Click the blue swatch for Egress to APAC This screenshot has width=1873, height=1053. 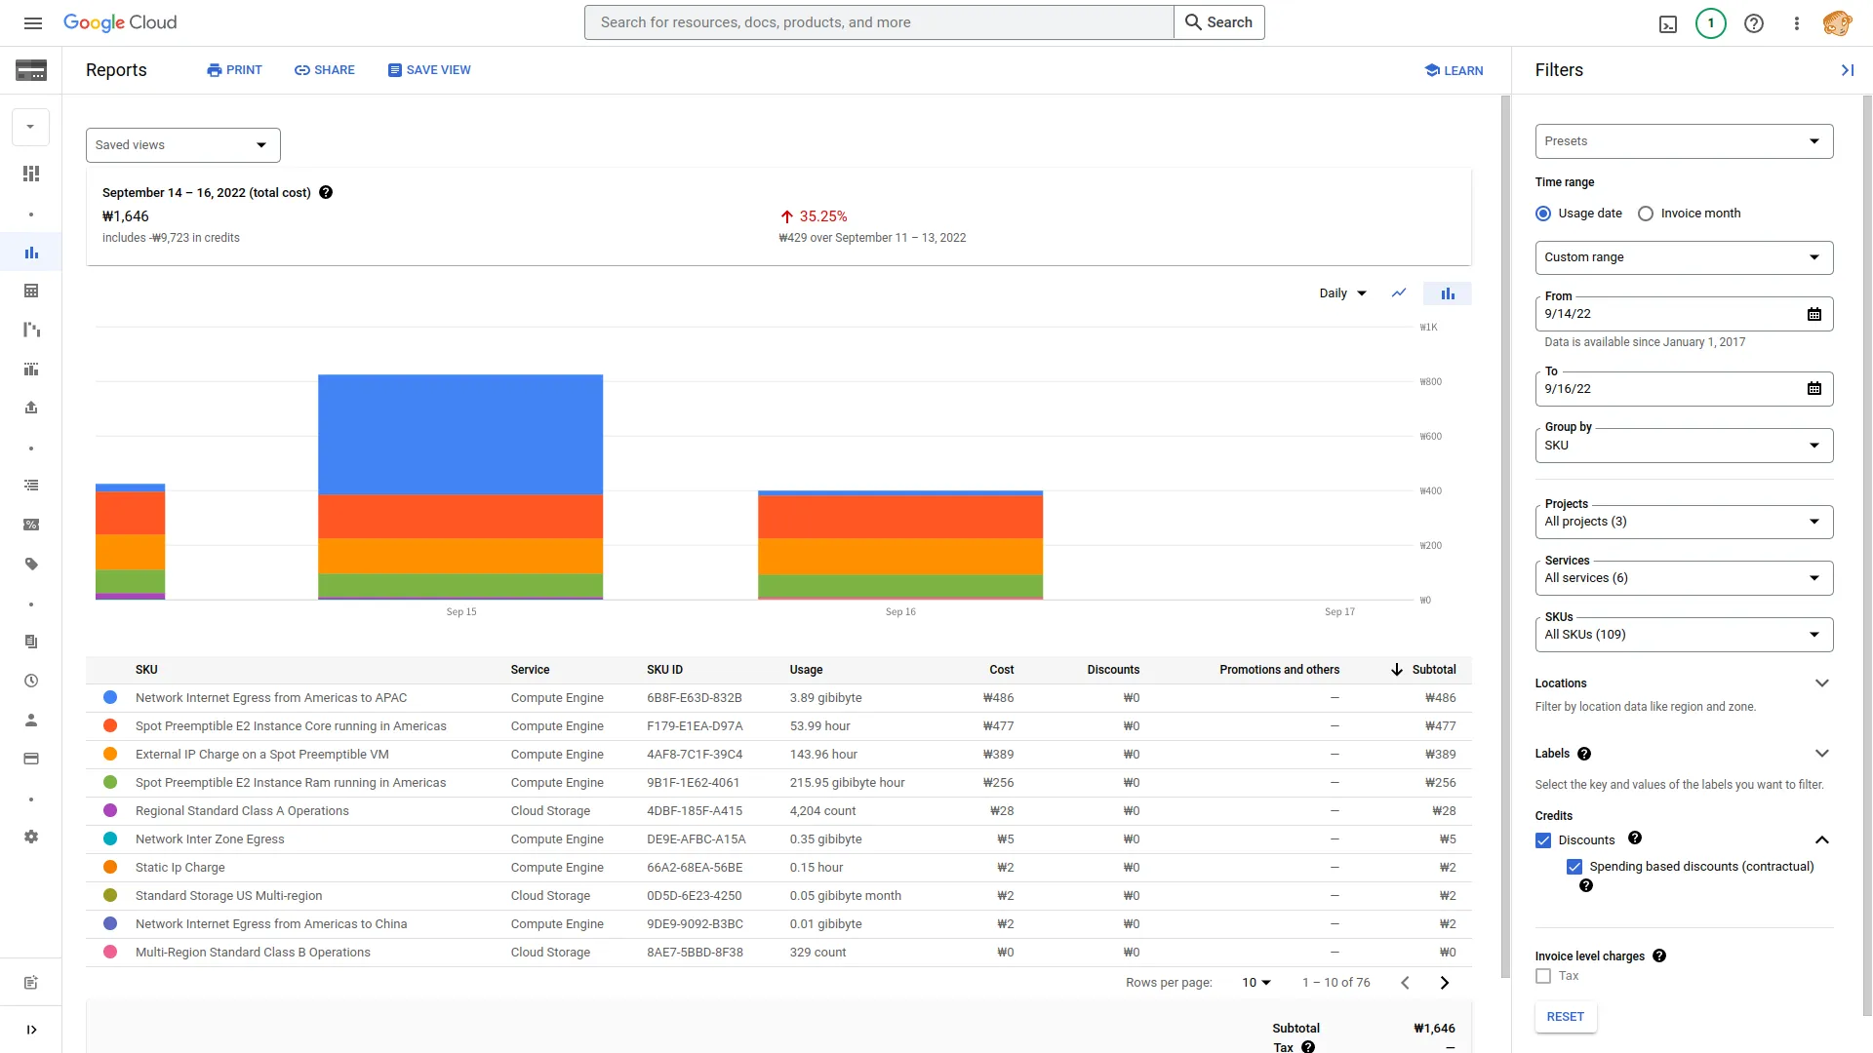[x=110, y=698]
